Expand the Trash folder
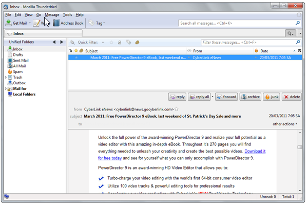308x205 pixels. [x=6, y=78]
